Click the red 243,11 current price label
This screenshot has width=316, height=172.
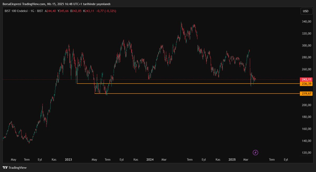(306, 79)
